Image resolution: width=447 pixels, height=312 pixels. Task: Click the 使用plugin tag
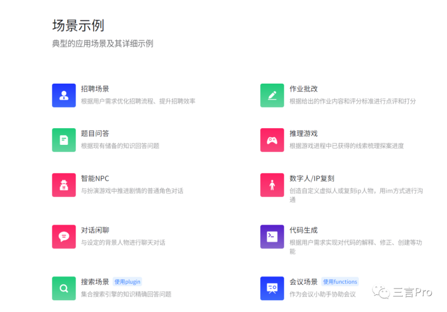point(127,282)
